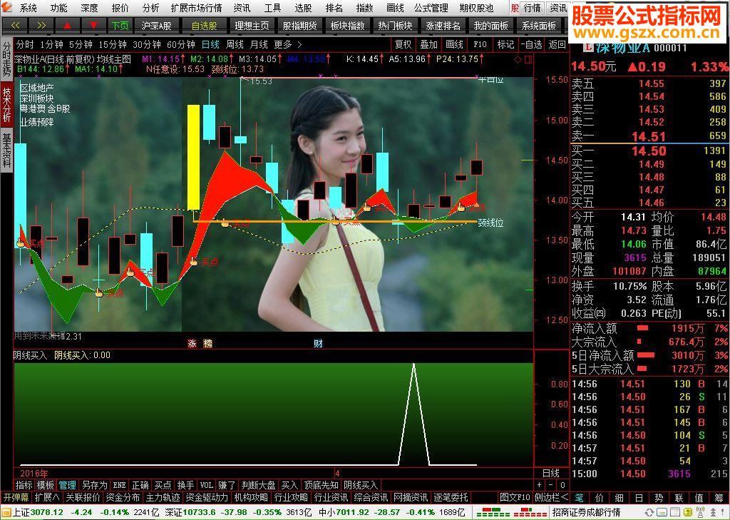Click the 图文F10 button
Image resolution: width=730 pixels, height=520 pixels.
point(515,498)
